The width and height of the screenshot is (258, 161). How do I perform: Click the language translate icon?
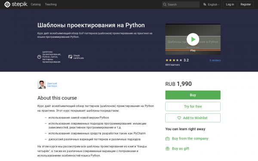(x=205, y=4)
